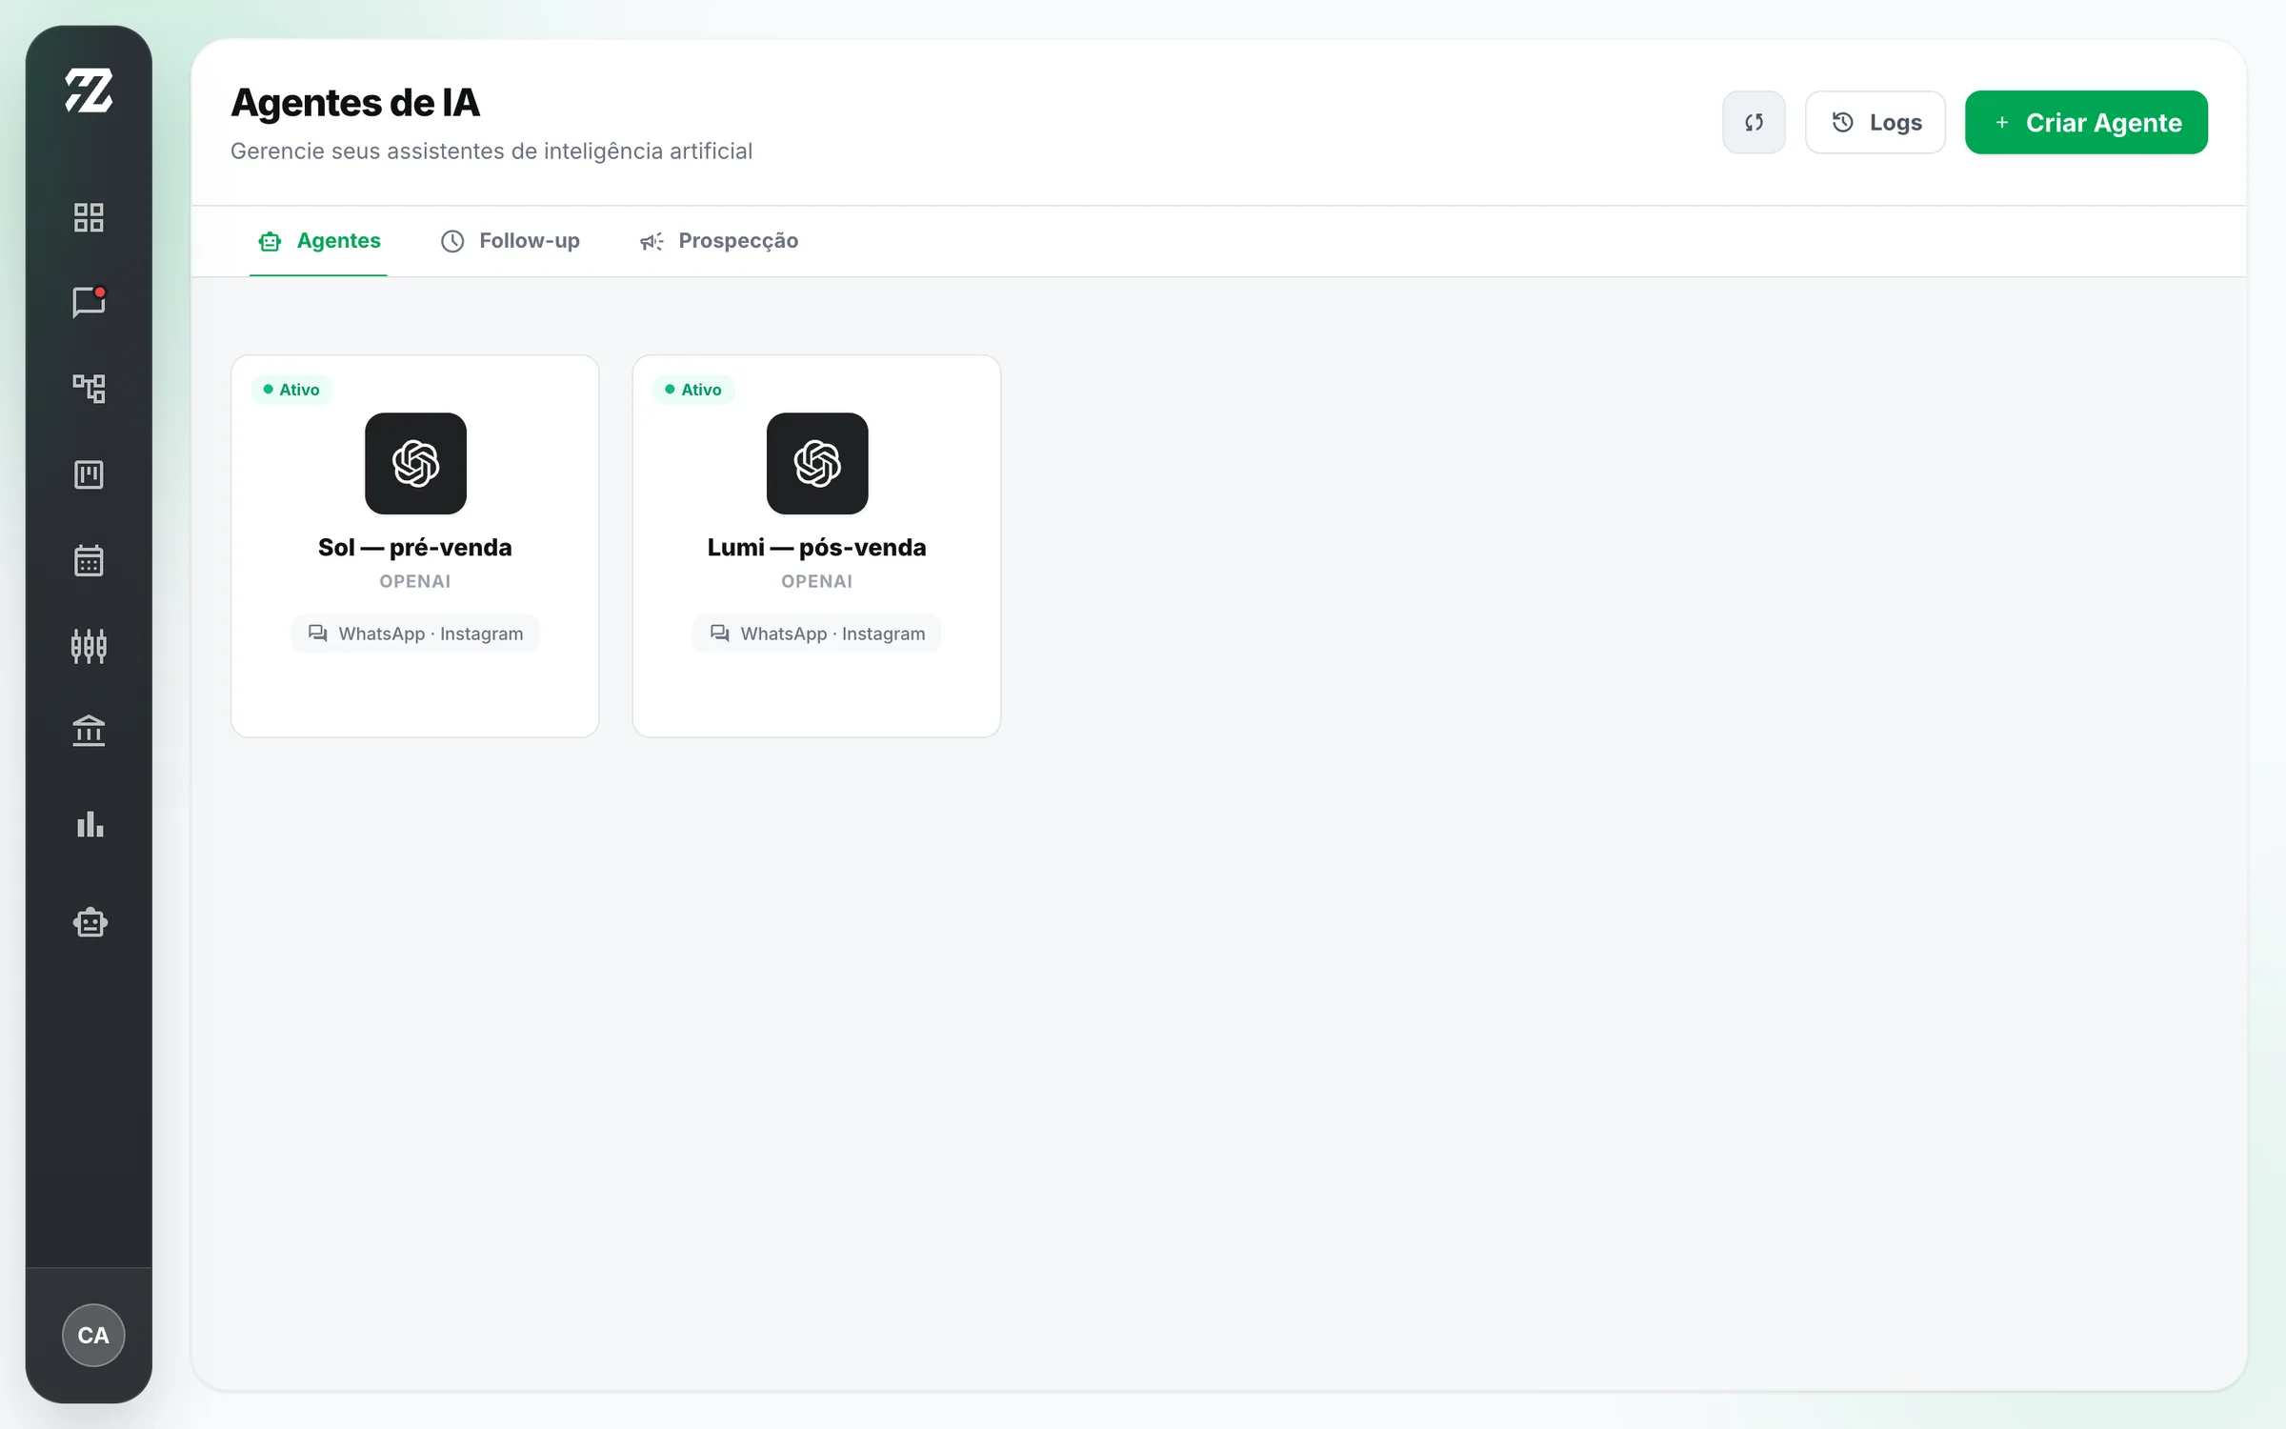Click the Z logo in the sidebar
The width and height of the screenshot is (2286, 1429).
89,91
